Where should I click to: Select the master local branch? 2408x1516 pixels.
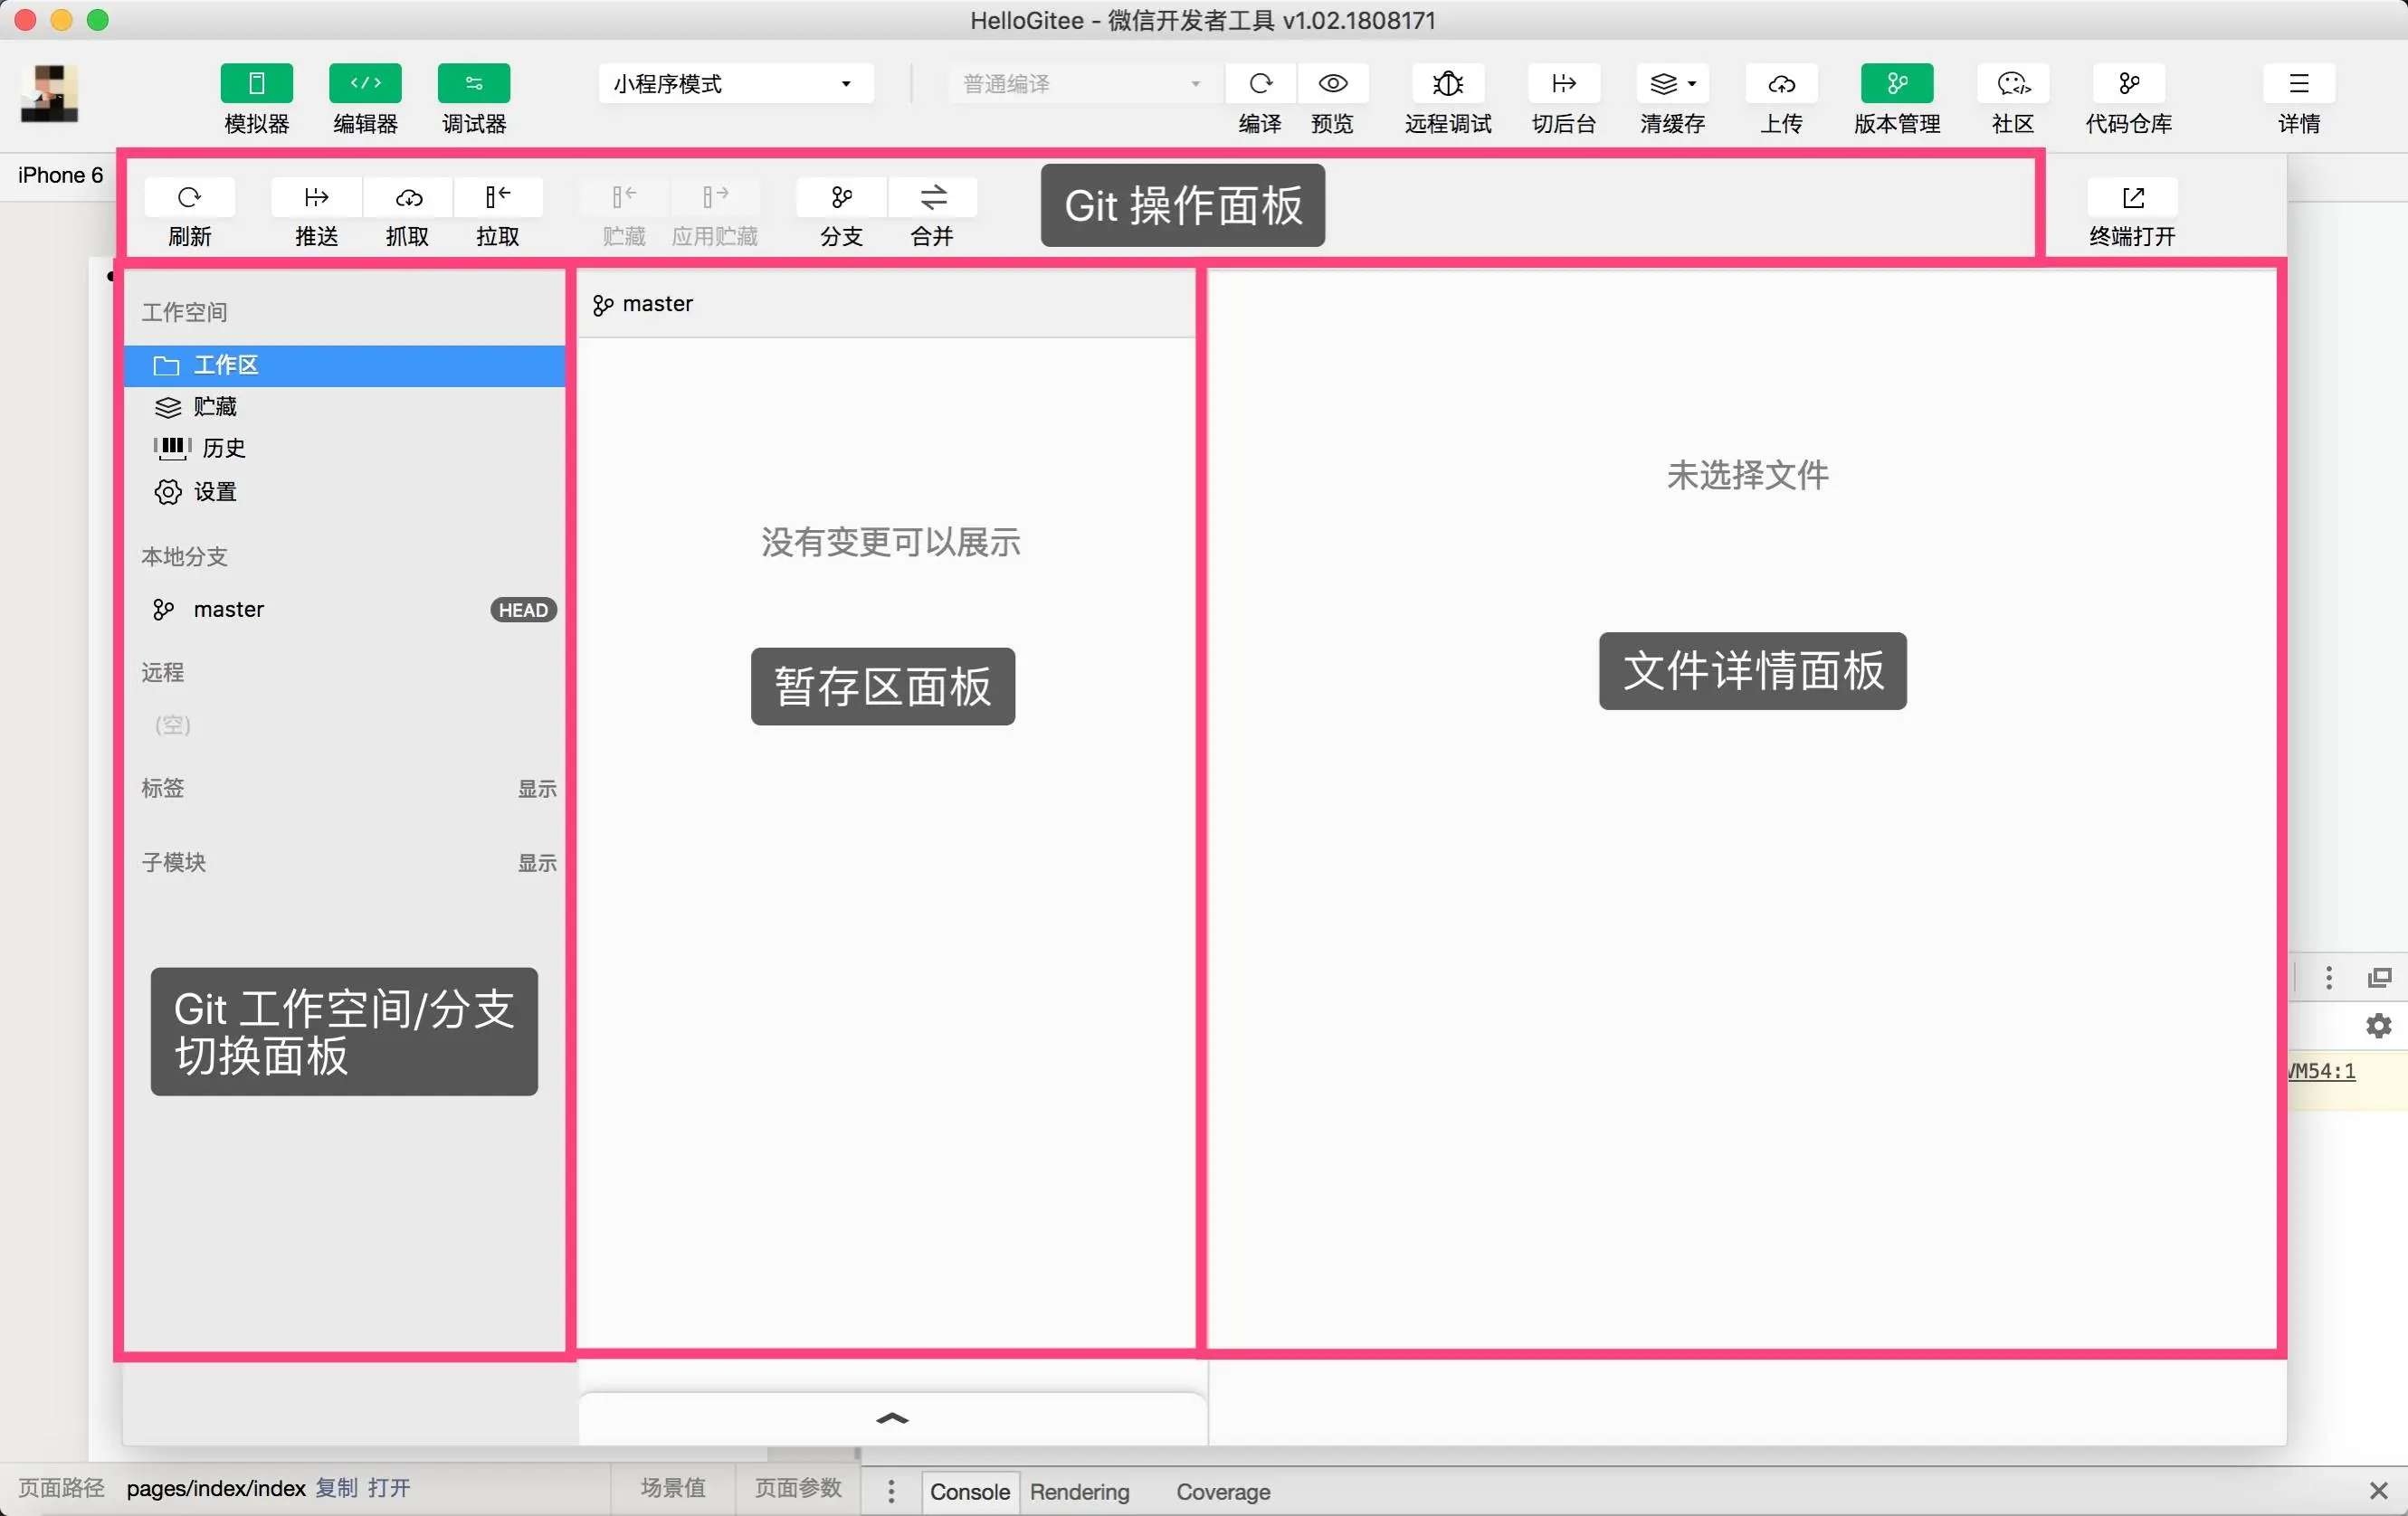[x=229, y=610]
